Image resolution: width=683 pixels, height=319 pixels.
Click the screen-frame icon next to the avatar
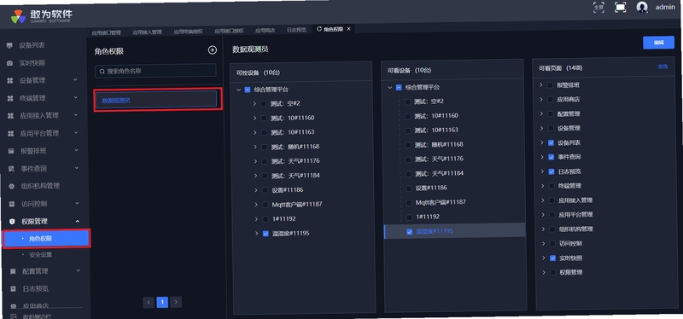point(621,7)
